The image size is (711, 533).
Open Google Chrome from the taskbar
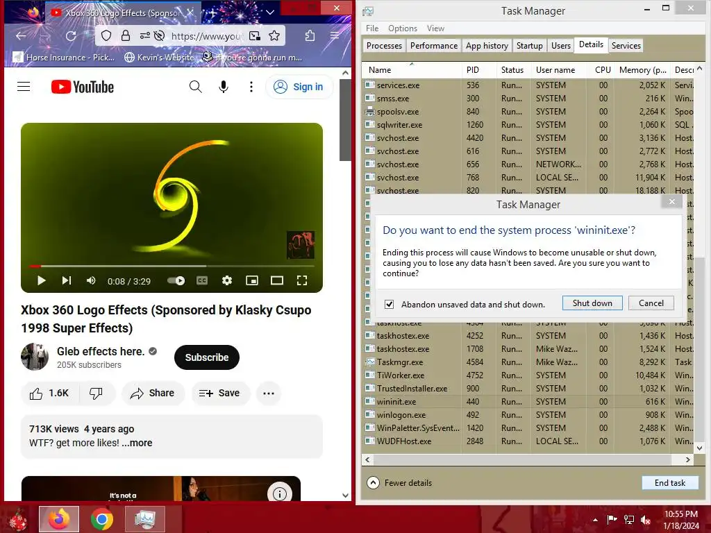click(102, 519)
